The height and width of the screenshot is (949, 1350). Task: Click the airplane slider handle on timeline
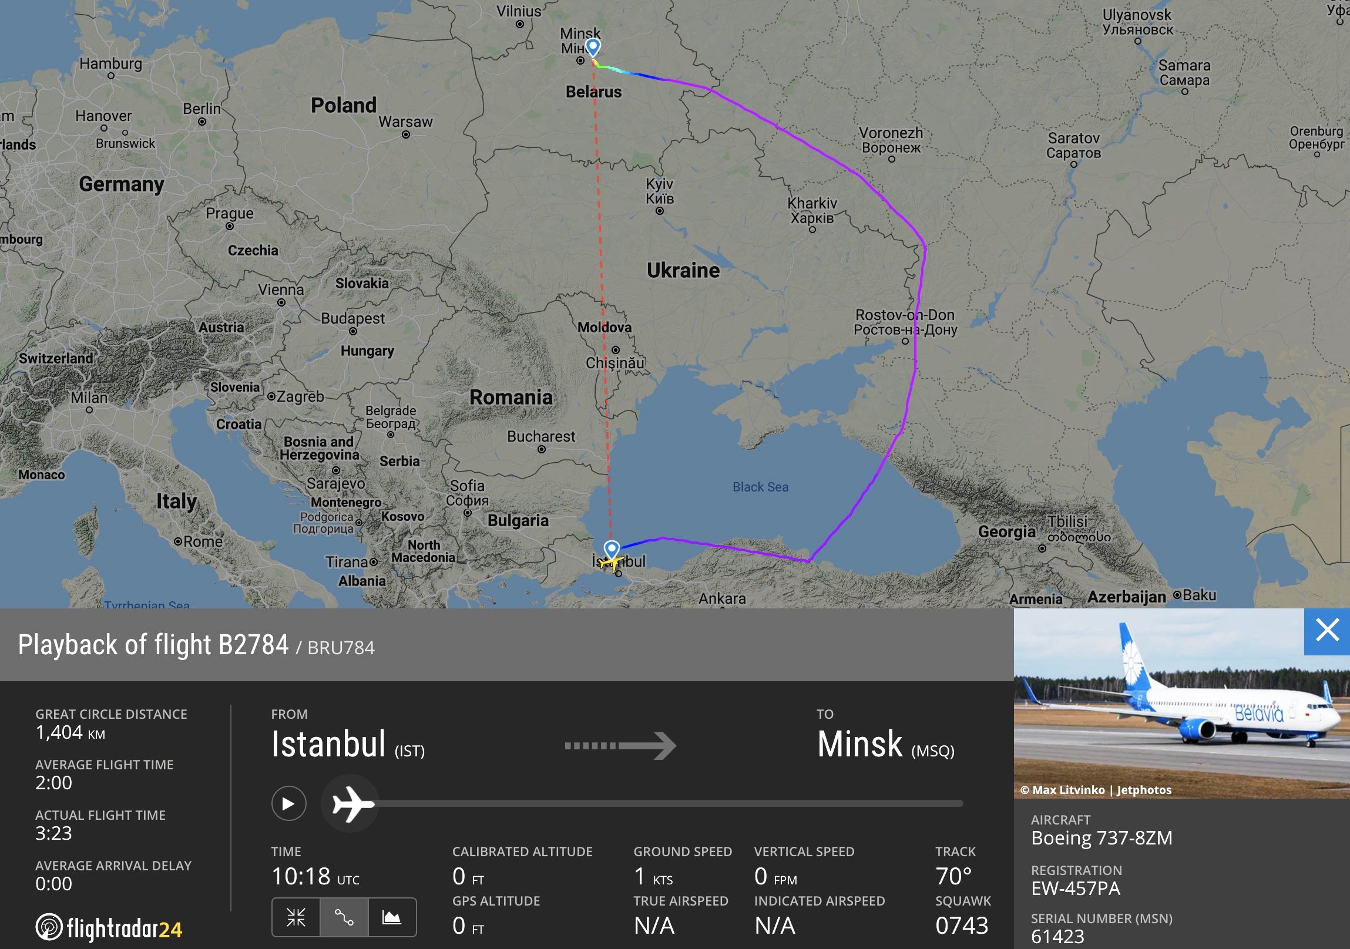pyautogui.click(x=352, y=803)
